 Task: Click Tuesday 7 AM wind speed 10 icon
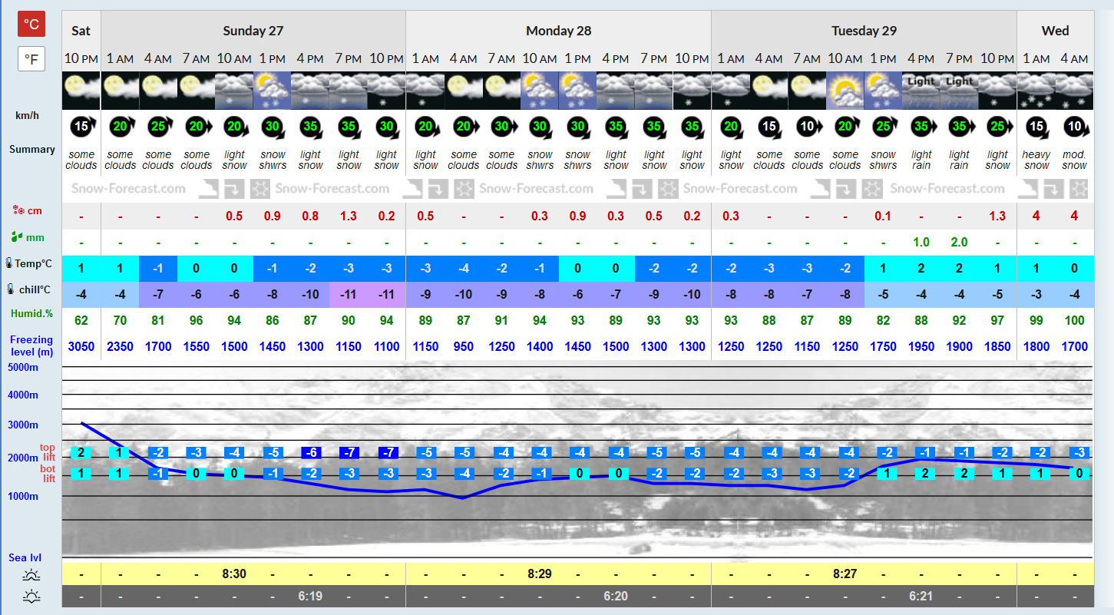click(807, 127)
